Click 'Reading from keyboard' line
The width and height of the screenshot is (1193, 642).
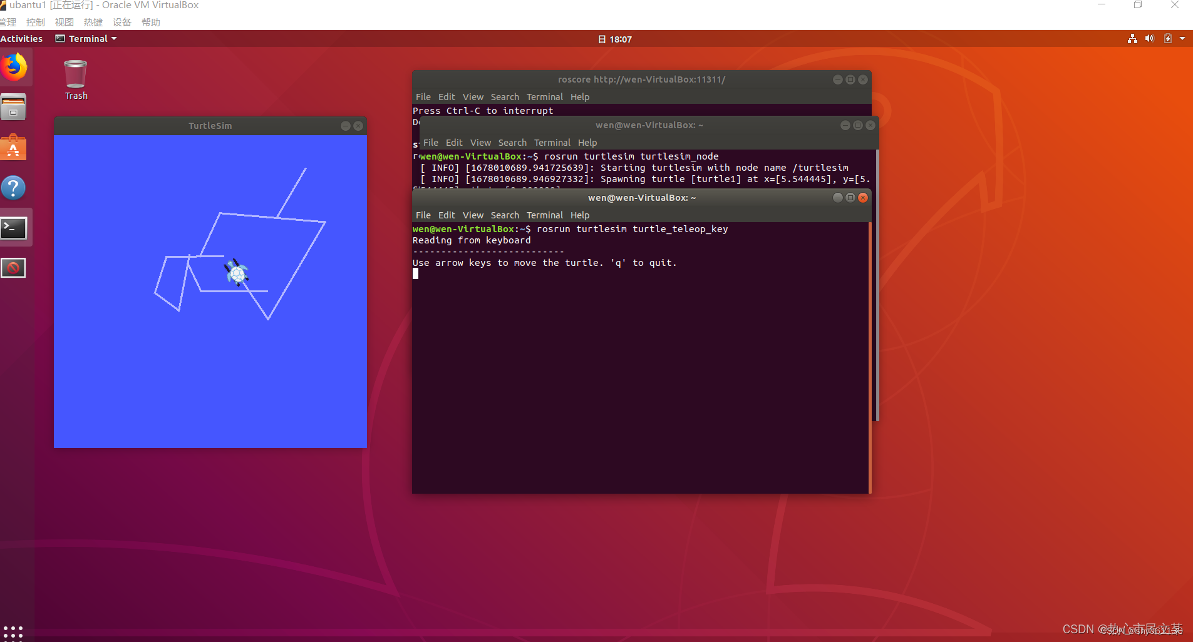tap(472, 240)
